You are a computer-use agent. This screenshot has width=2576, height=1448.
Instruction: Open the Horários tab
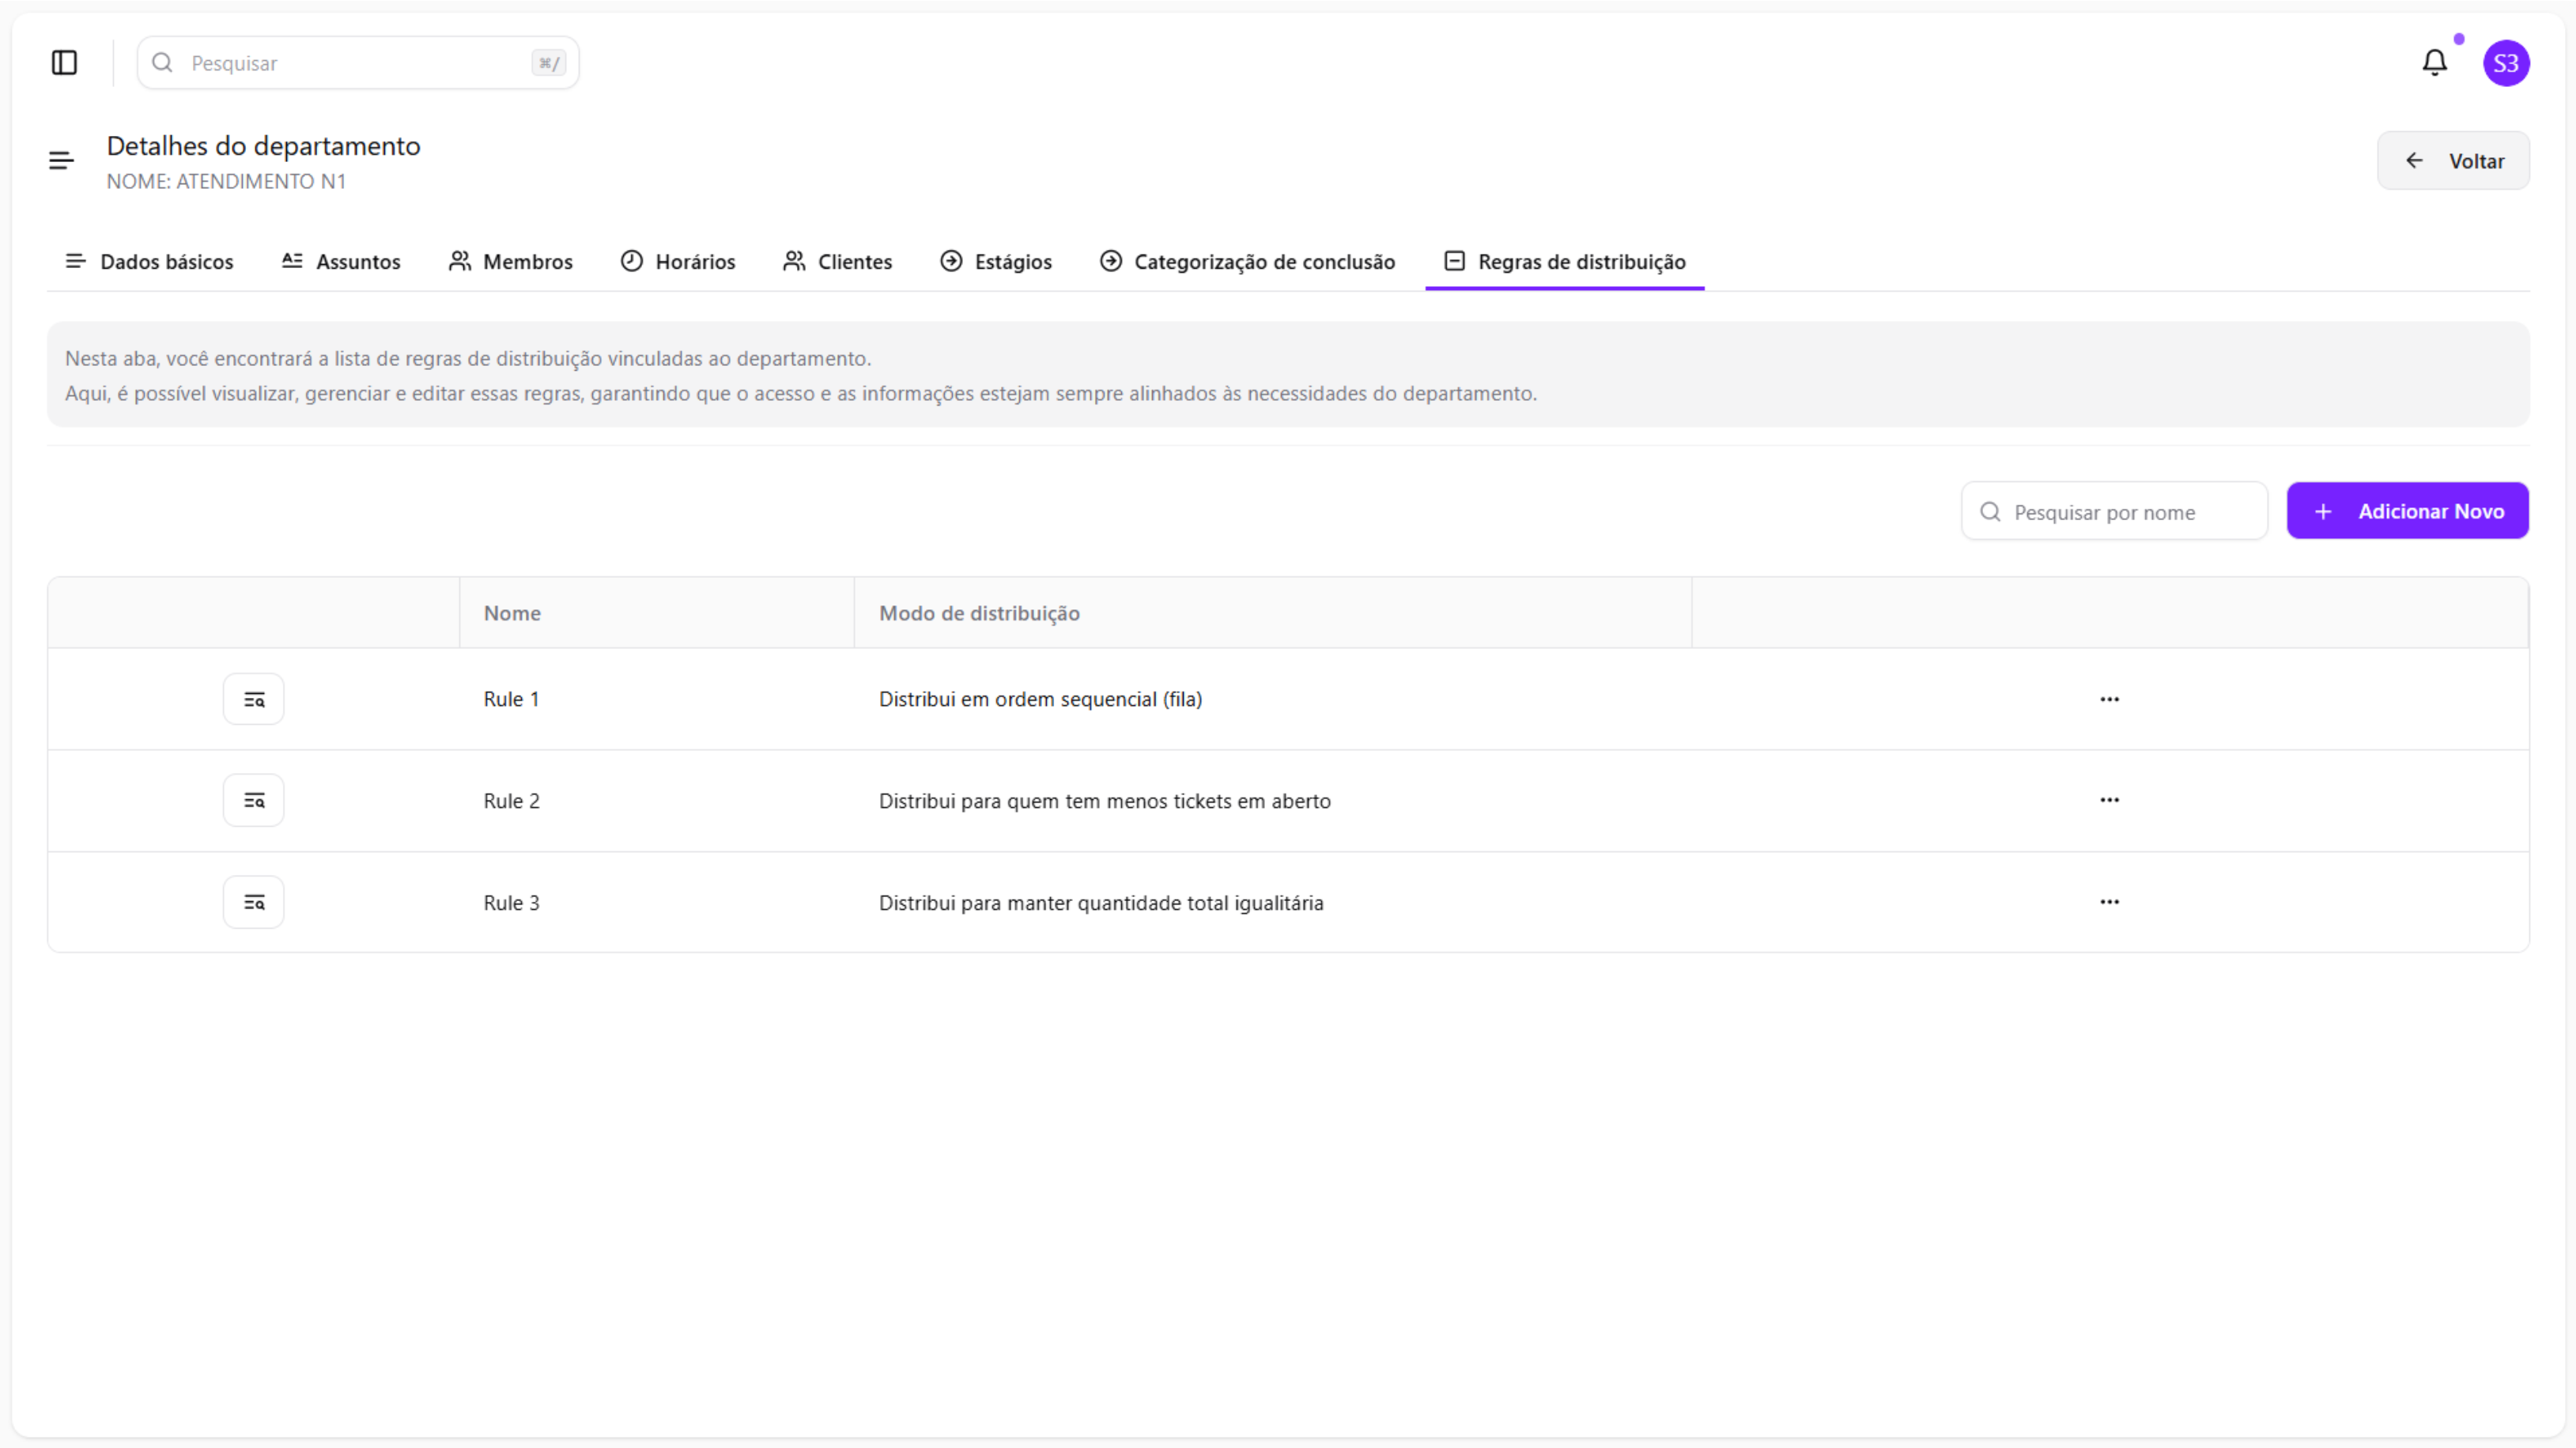(678, 262)
